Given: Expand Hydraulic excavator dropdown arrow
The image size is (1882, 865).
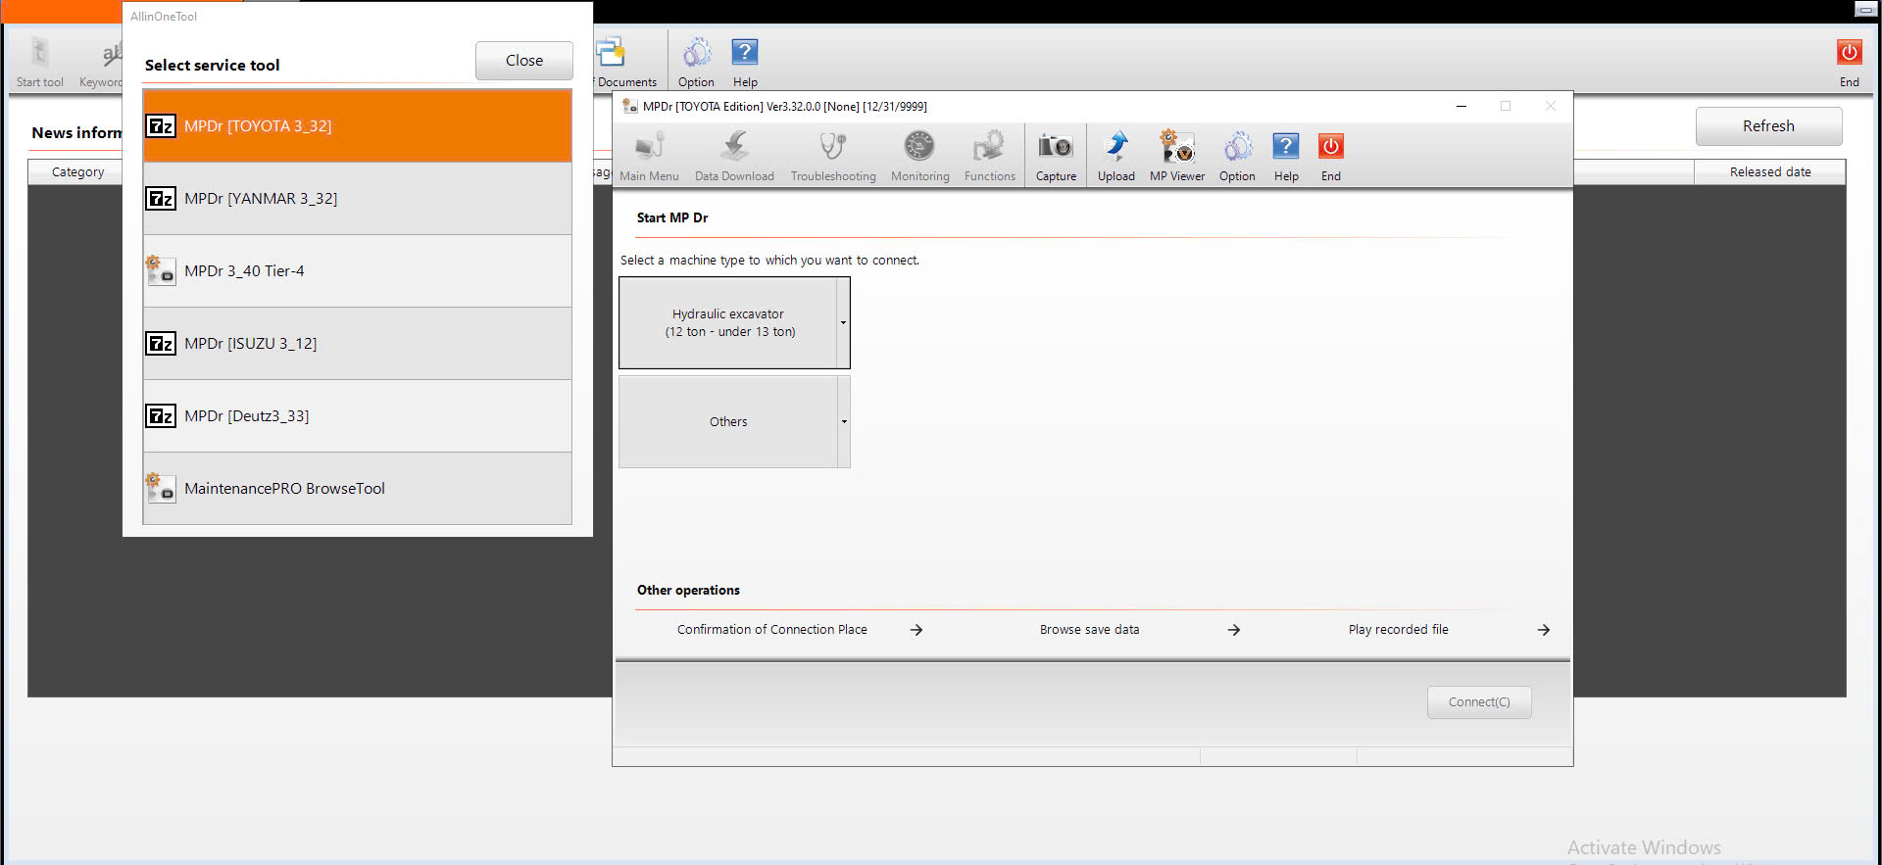Looking at the screenshot, I should pos(843,323).
